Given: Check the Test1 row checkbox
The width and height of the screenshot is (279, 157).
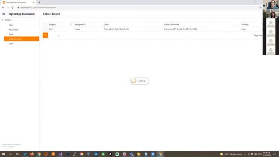Looking at the screenshot, I should 44,29.
